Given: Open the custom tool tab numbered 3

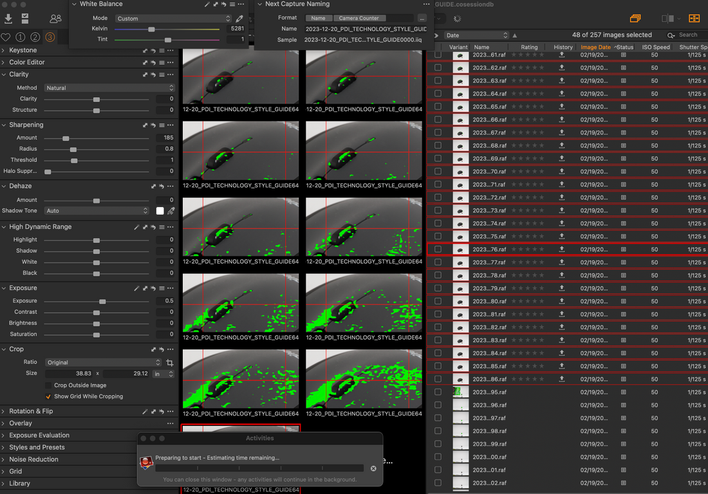Looking at the screenshot, I should pos(50,37).
